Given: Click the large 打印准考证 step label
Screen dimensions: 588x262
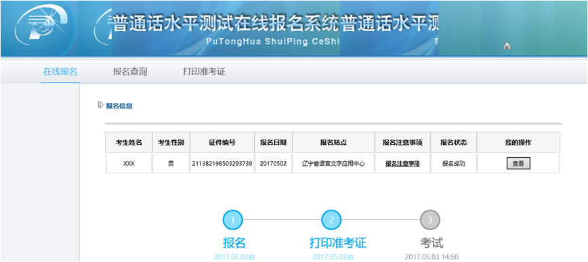Looking at the screenshot, I should click(337, 243).
